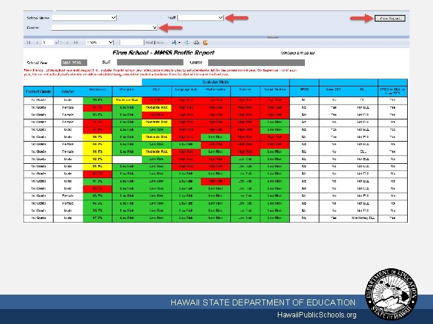Collapse the parameters pane with the handle
433x324 pixels.
pyautogui.click(x=272, y=37)
